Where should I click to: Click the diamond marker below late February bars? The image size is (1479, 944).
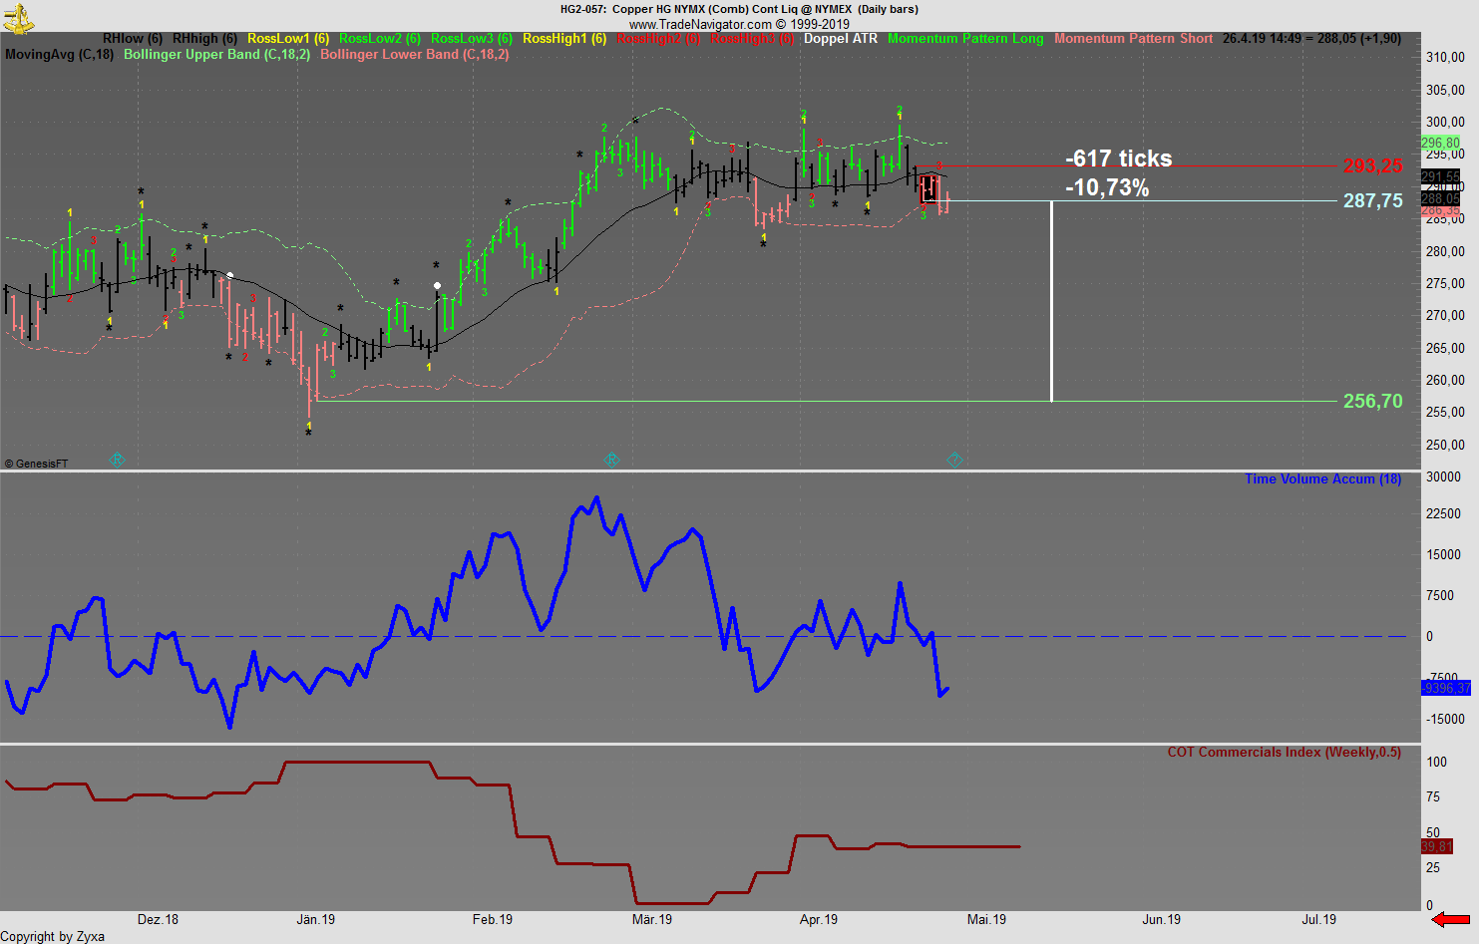coord(611,460)
